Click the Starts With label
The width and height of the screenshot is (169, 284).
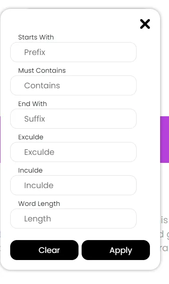[x=36, y=37]
